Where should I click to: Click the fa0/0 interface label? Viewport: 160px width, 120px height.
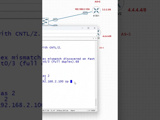pos(85,13)
